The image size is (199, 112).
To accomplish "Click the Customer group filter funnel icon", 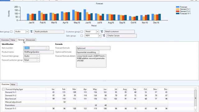I will click(x=102, y=32).
